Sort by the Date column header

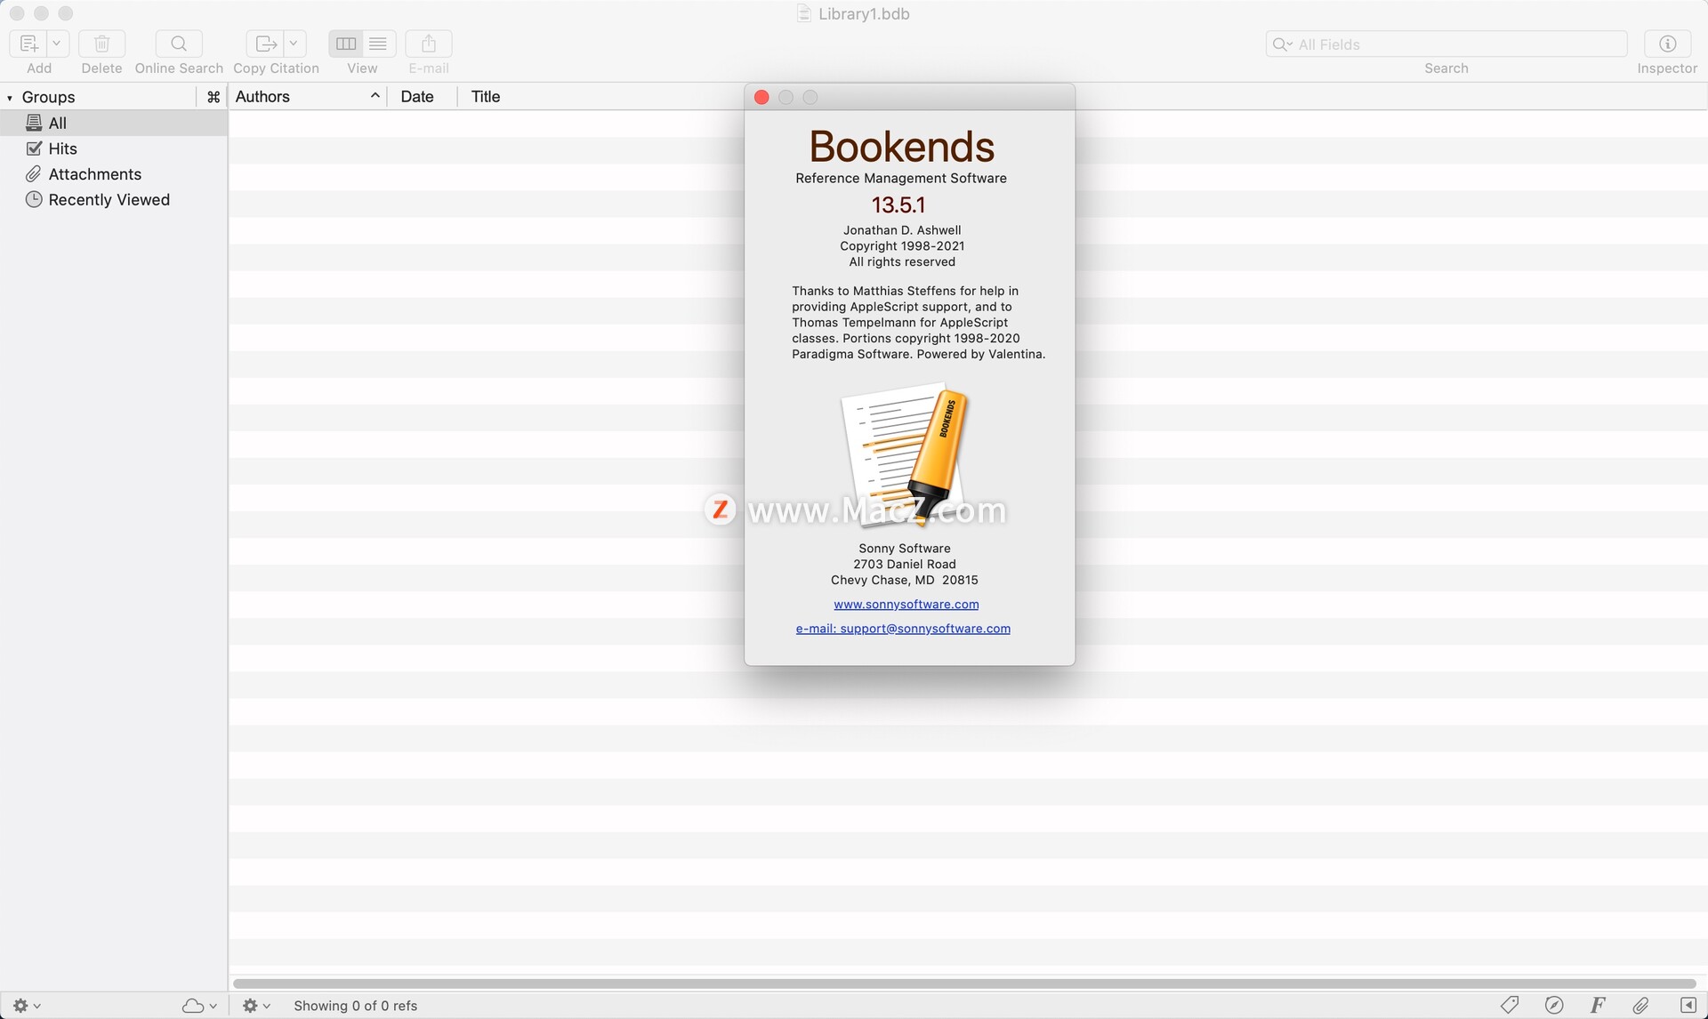[x=422, y=97]
